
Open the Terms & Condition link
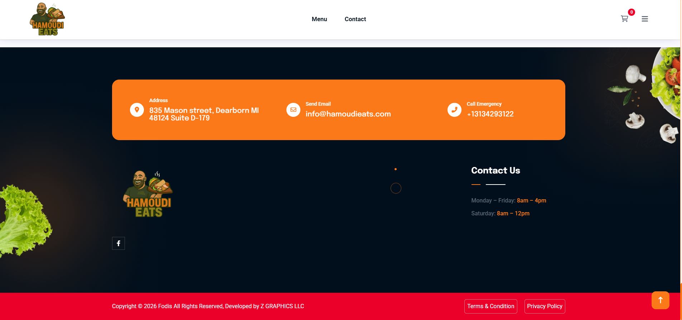[490, 306]
